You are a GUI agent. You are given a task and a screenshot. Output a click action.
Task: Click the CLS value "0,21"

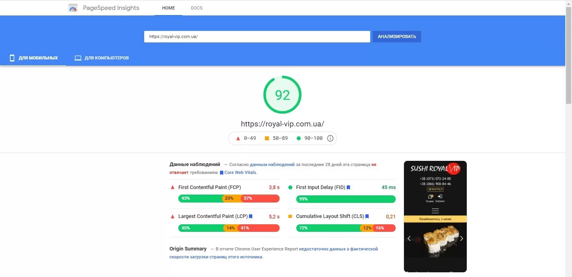click(x=391, y=216)
